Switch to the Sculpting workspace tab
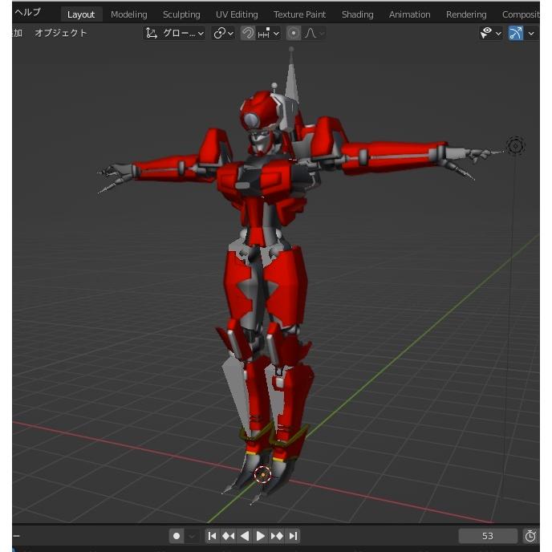This screenshot has height=552, width=552. click(x=181, y=14)
